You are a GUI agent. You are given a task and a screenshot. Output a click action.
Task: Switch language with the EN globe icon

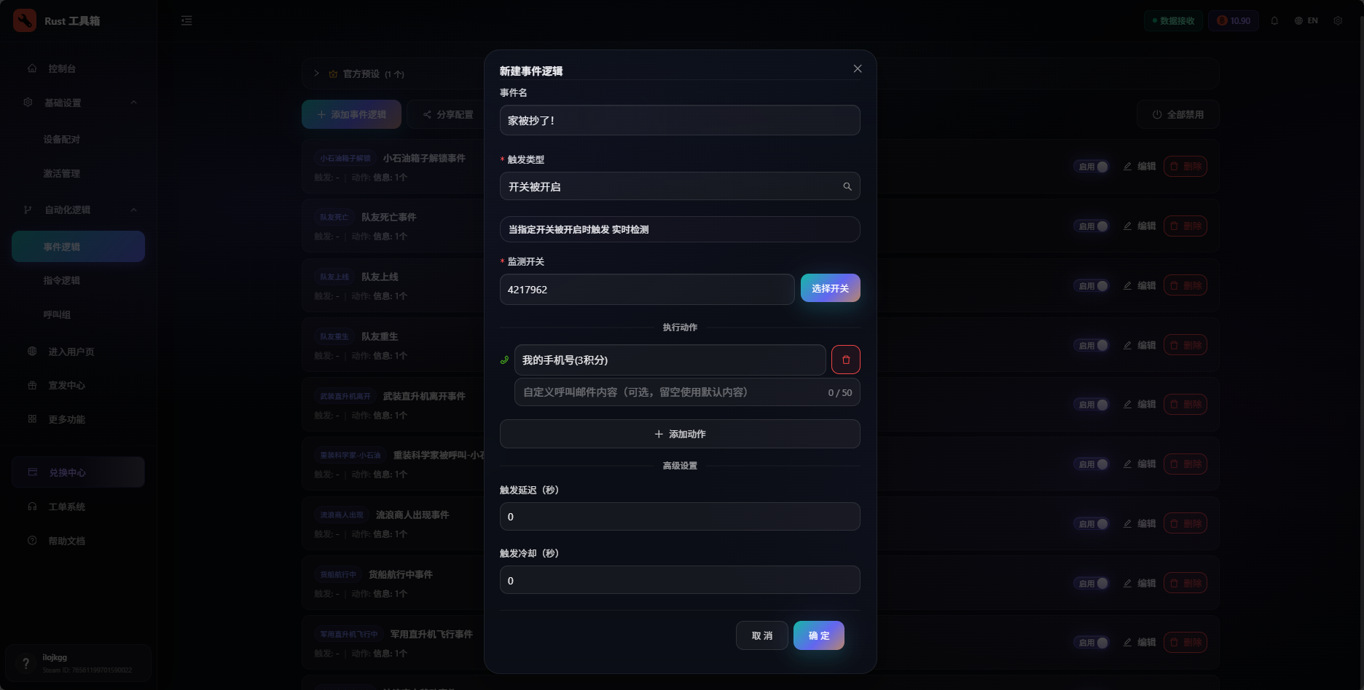(x=1306, y=20)
